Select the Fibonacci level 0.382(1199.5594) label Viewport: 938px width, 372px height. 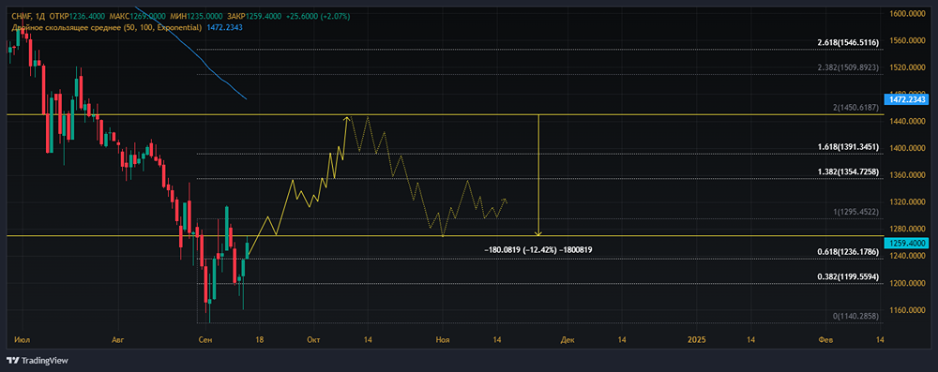tap(848, 277)
